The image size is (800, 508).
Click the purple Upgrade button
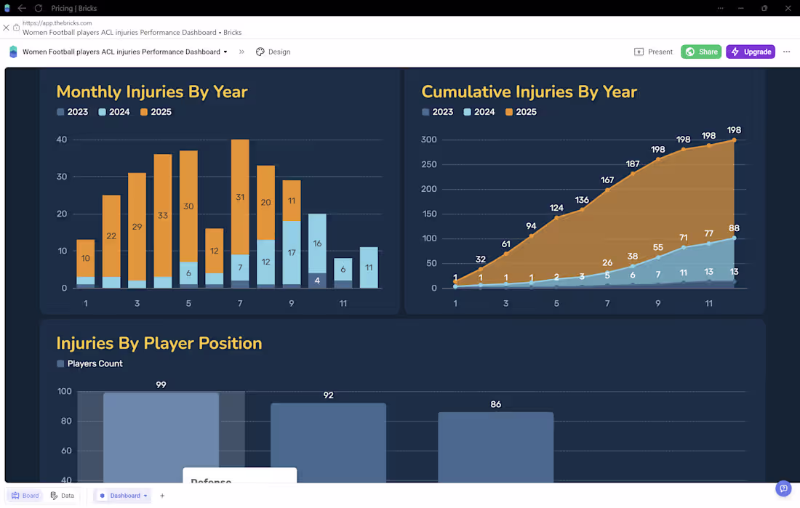[x=751, y=52]
